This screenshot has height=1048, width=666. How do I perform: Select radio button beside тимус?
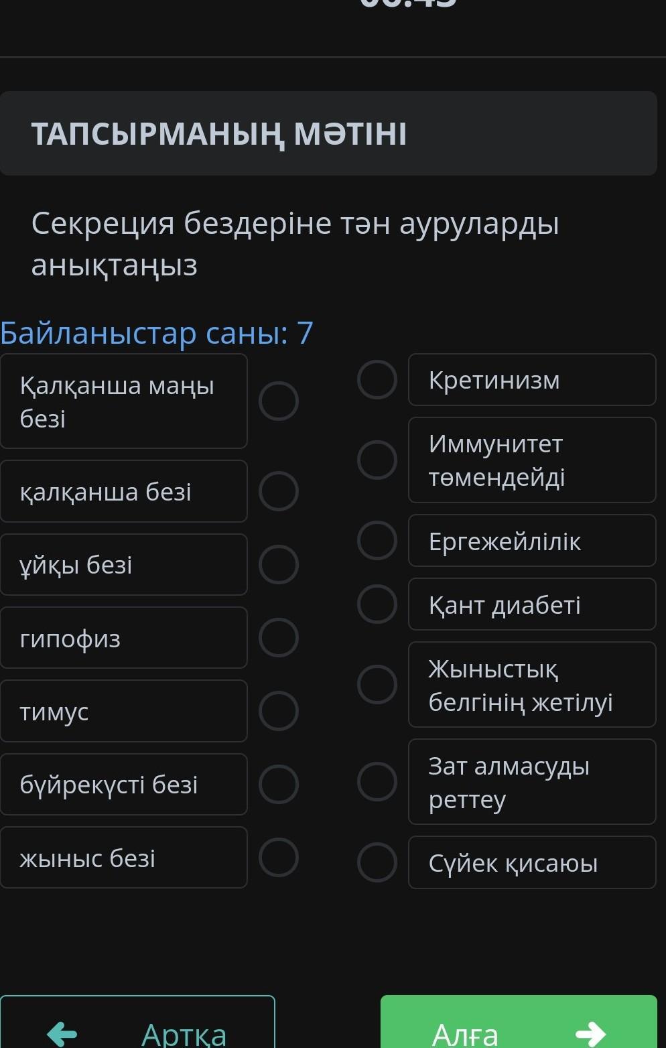tap(279, 711)
